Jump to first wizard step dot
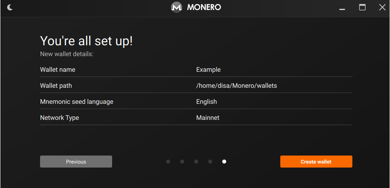 (168, 162)
